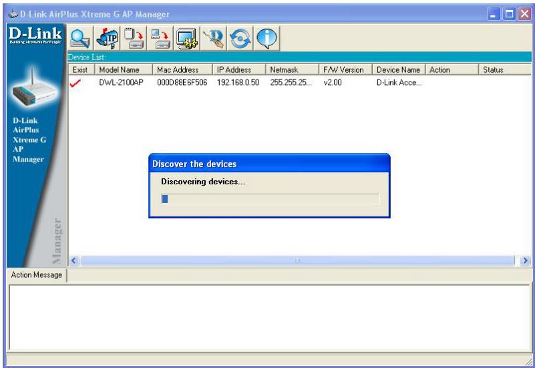
Task: Click MAC address 000D88E6F506
Action: [182, 83]
